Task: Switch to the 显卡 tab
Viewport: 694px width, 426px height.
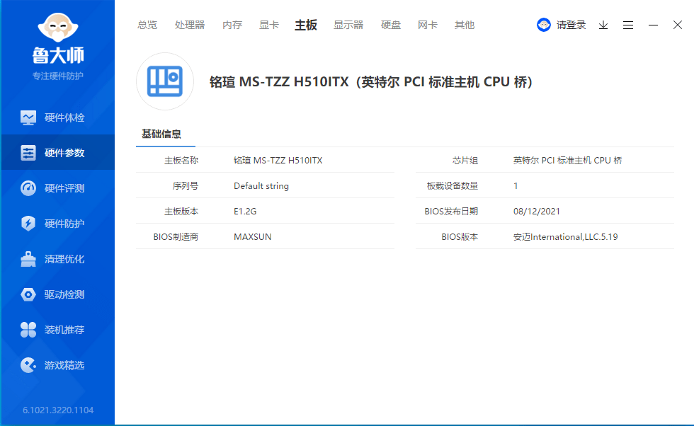Action: pyautogui.click(x=268, y=25)
